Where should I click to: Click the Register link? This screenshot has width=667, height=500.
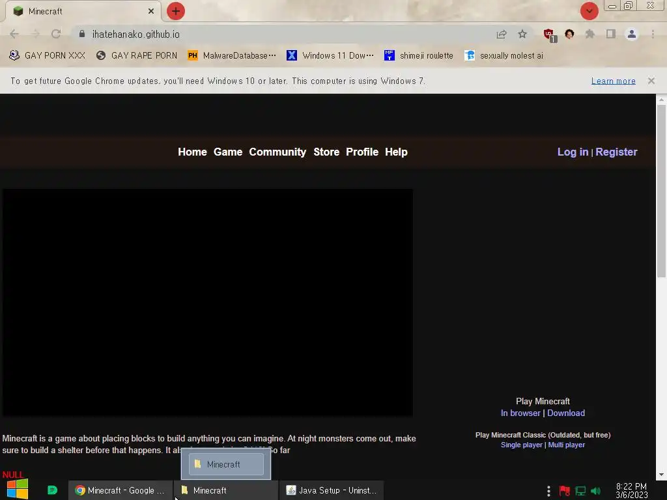tap(616, 152)
